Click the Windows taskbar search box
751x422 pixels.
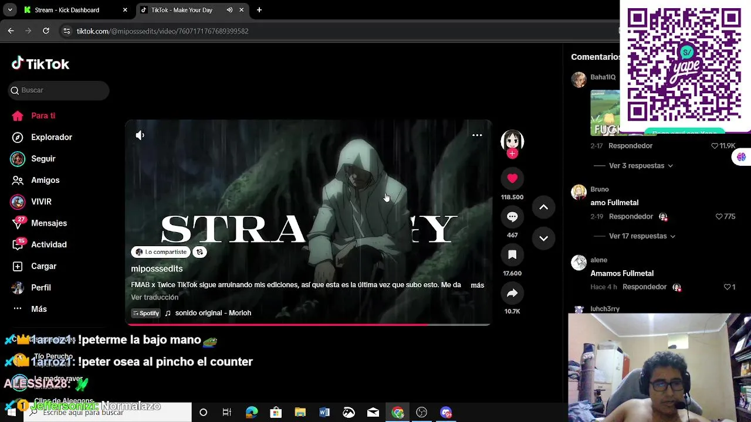click(108, 413)
